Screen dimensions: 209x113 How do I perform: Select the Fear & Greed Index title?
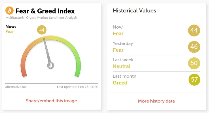coord(45,11)
